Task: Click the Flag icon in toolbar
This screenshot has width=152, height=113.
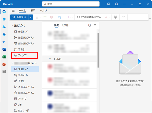Action: (106, 17)
